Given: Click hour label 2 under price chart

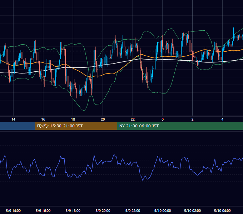Looking at the screenshot, I should pos(193,119).
